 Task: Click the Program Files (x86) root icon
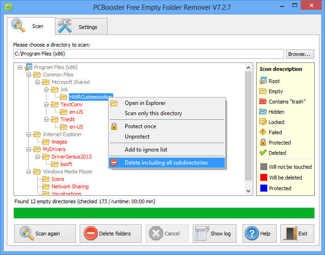[28, 67]
